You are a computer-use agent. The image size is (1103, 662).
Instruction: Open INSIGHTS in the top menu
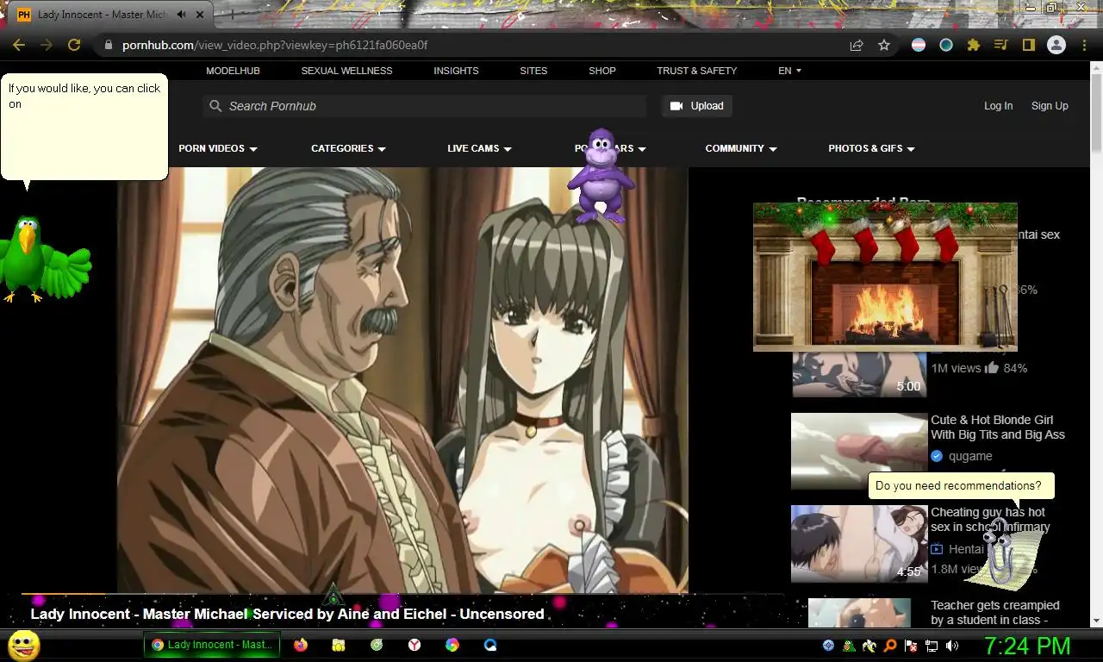coord(456,71)
